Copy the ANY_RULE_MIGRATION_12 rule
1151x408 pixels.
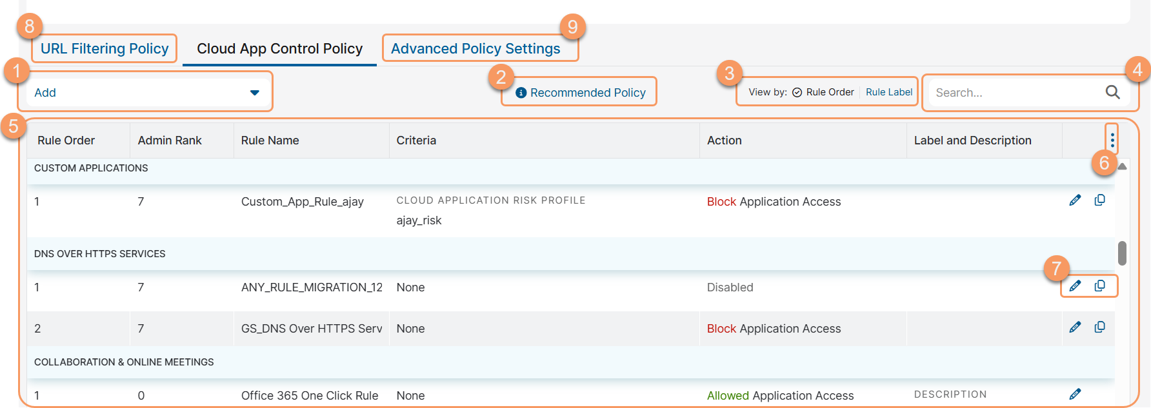pyautogui.click(x=1100, y=286)
